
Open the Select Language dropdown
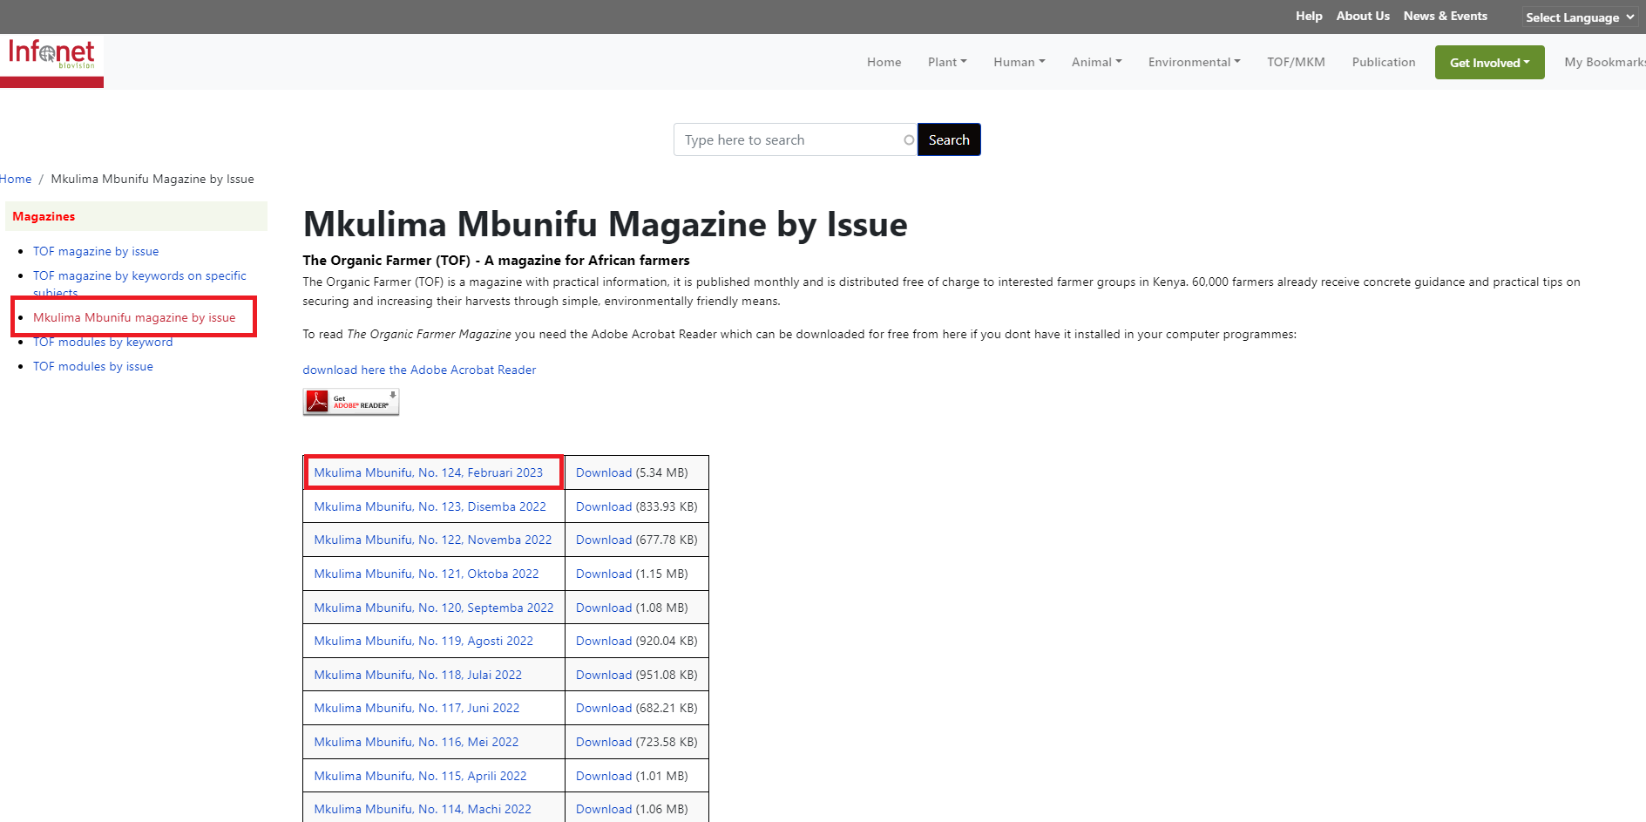1580,17
